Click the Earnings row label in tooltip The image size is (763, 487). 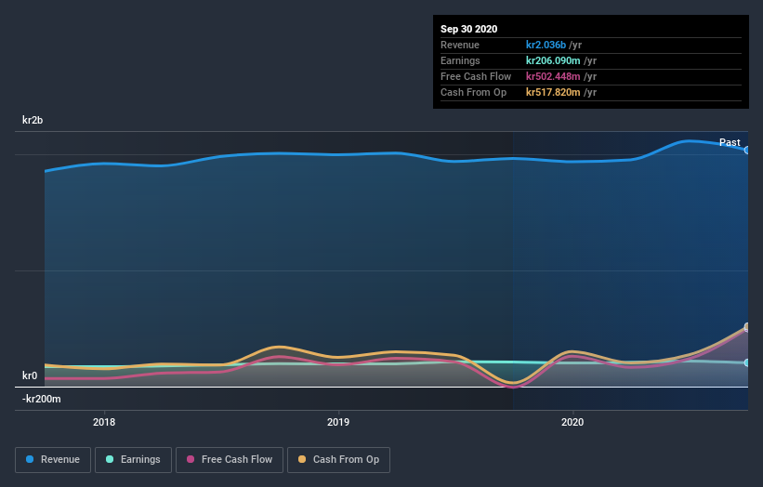pos(460,60)
